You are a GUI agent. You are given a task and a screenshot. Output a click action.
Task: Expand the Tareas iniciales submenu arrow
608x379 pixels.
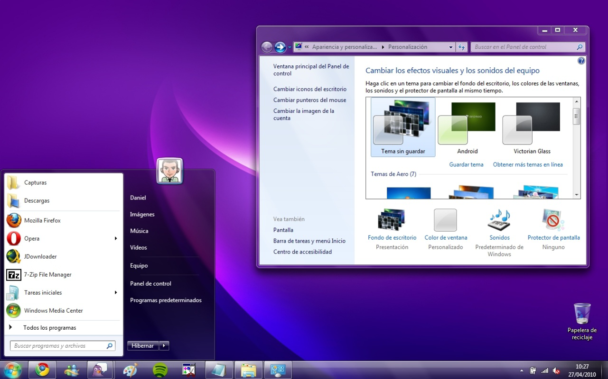[x=115, y=292]
